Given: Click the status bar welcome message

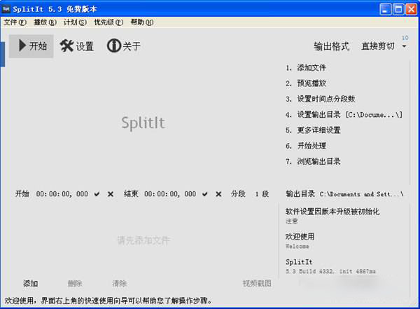Looking at the screenshot, I should tap(108, 301).
